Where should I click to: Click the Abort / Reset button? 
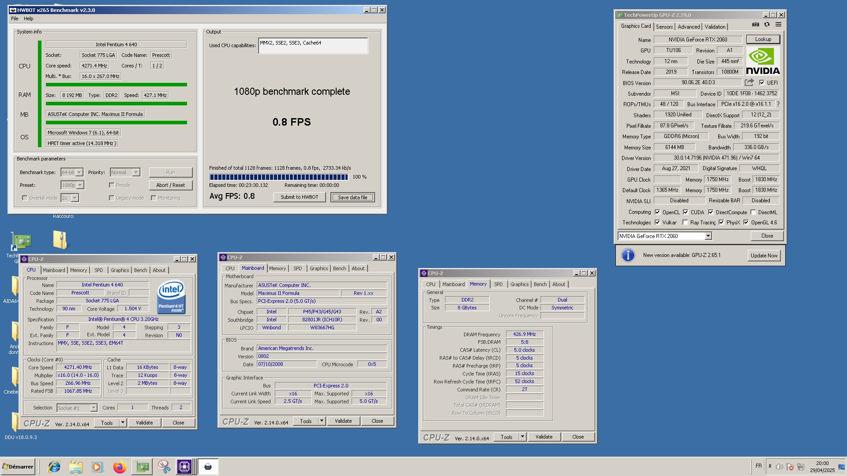tap(170, 185)
